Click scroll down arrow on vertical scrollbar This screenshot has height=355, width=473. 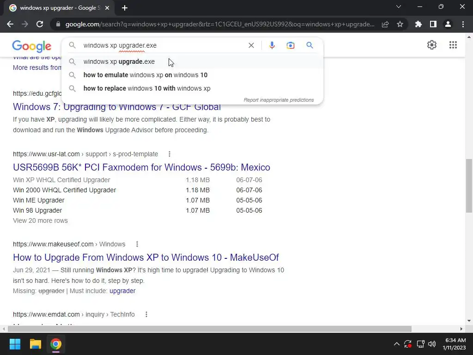click(469, 321)
